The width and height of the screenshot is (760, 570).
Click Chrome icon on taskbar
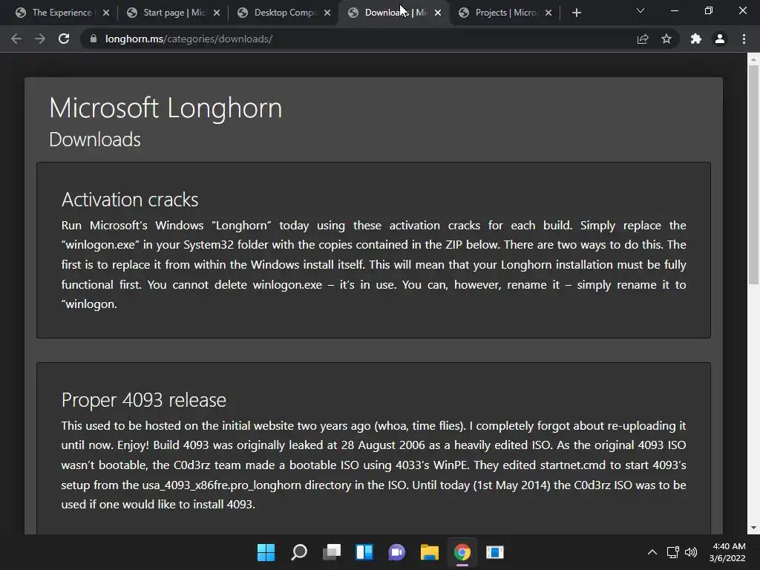pos(462,552)
